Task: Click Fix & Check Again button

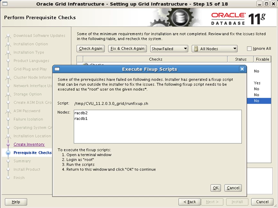Action: [x=128, y=49]
